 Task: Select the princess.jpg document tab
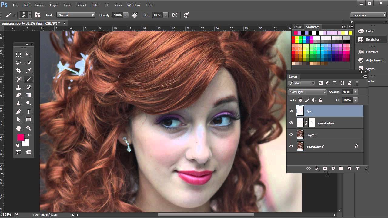tap(31, 23)
